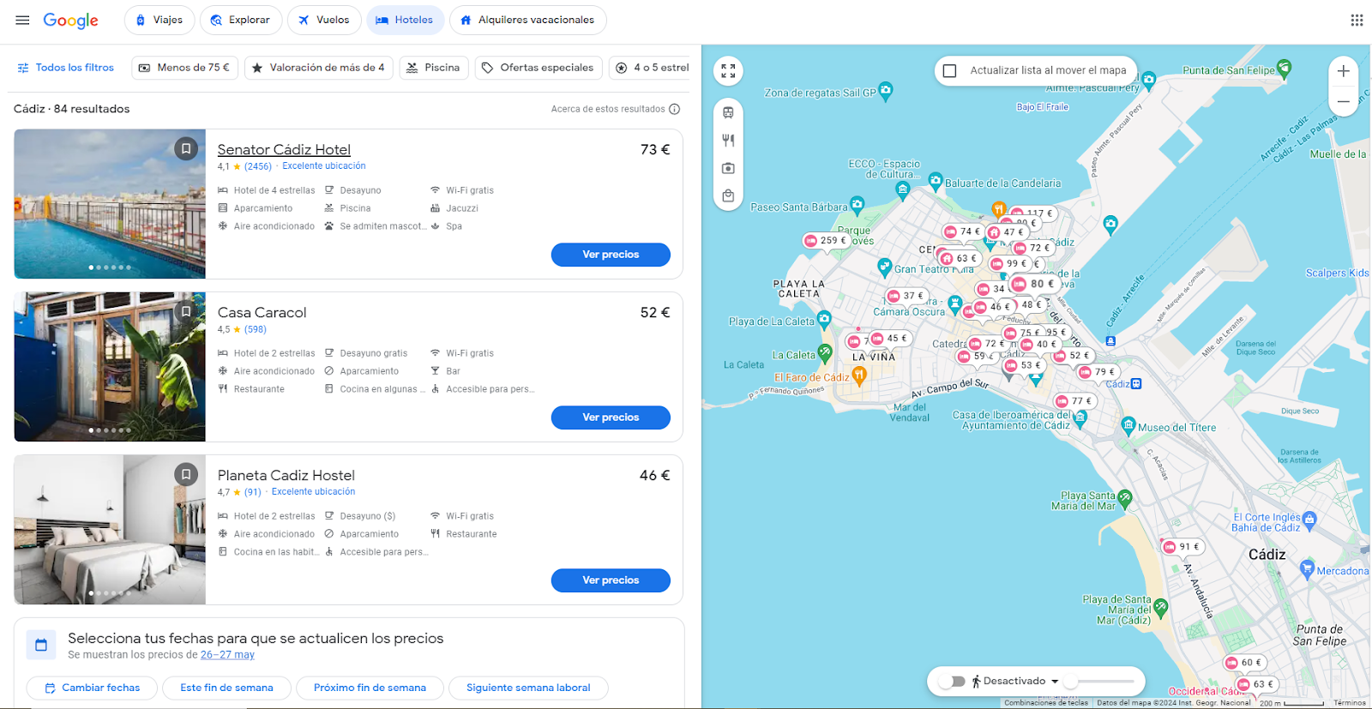Viewport: 1372px width, 709px height.
Task: Open the Google apps grid icon
Action: [1357, 20]
